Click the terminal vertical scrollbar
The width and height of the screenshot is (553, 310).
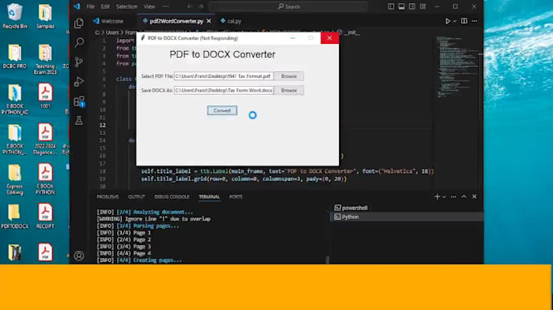pos(327,260)
